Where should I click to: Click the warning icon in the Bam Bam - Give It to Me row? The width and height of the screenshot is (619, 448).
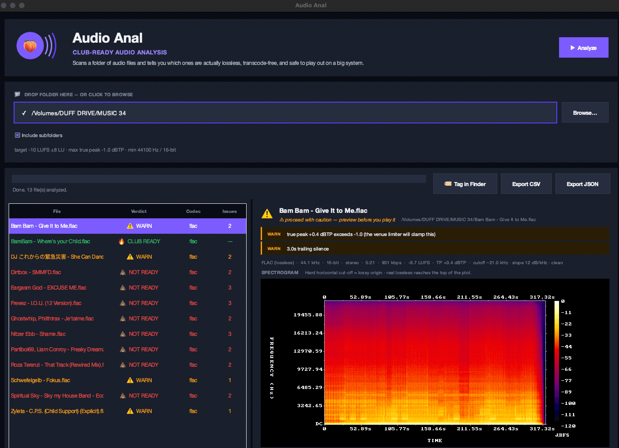tap(130, 226)
